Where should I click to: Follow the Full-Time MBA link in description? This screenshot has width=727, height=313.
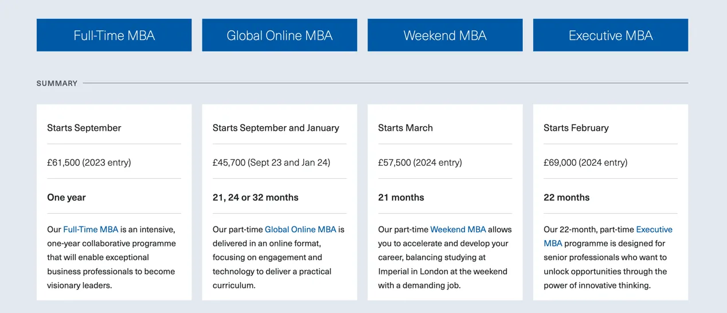pos(91,229)
